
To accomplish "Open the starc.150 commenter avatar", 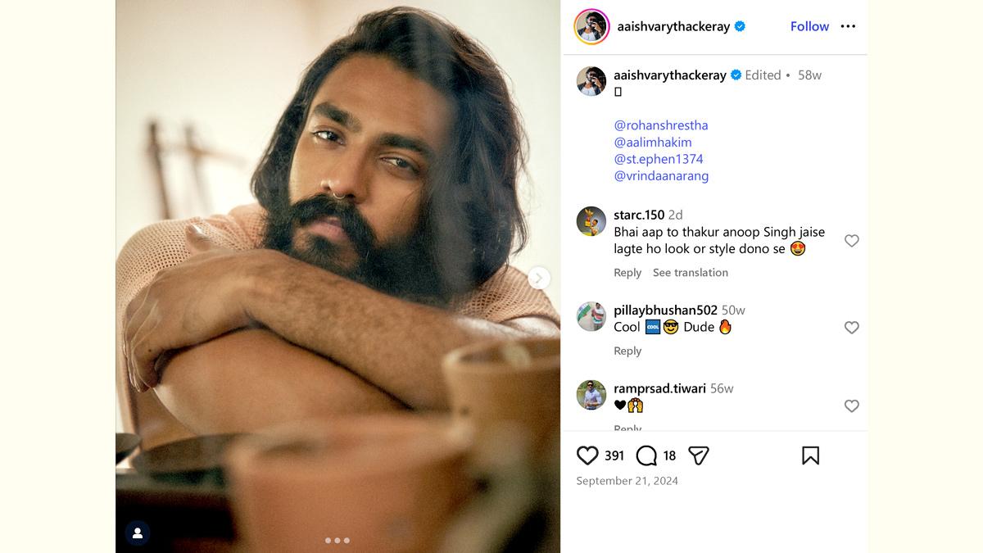I will pyautogui.click(x=591, y=221).
